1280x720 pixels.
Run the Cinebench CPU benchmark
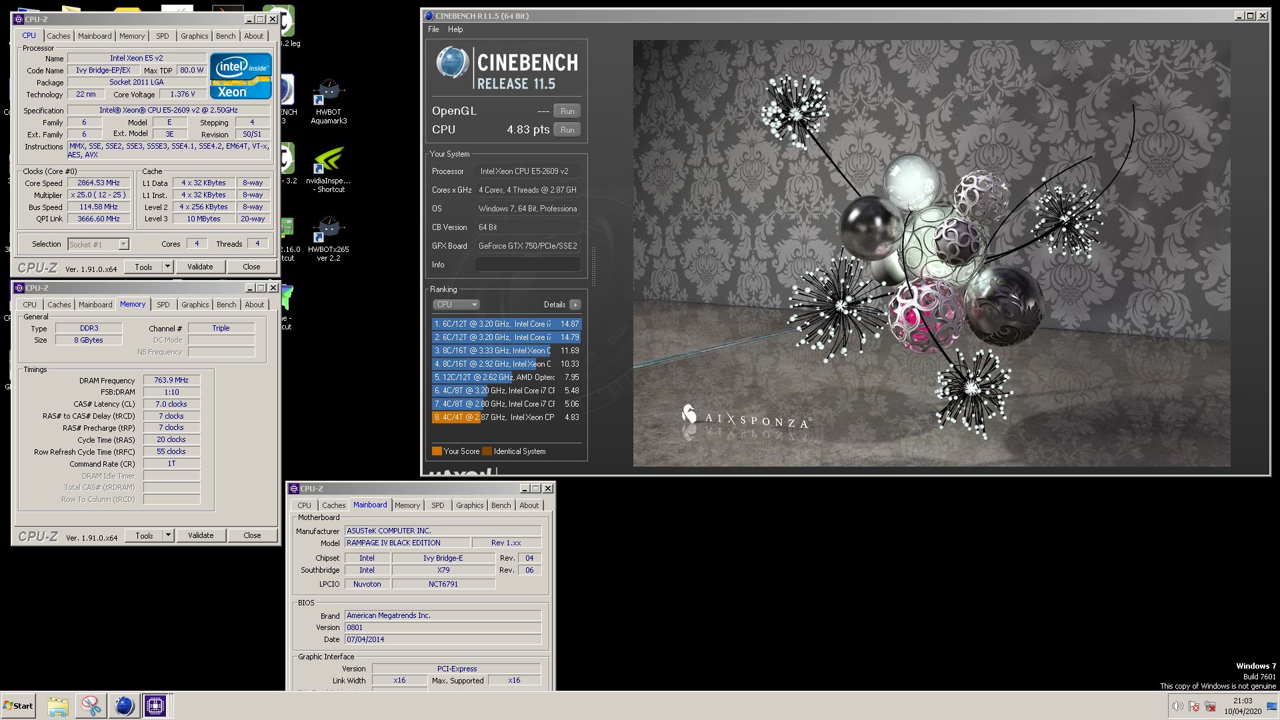pos(567,130)
